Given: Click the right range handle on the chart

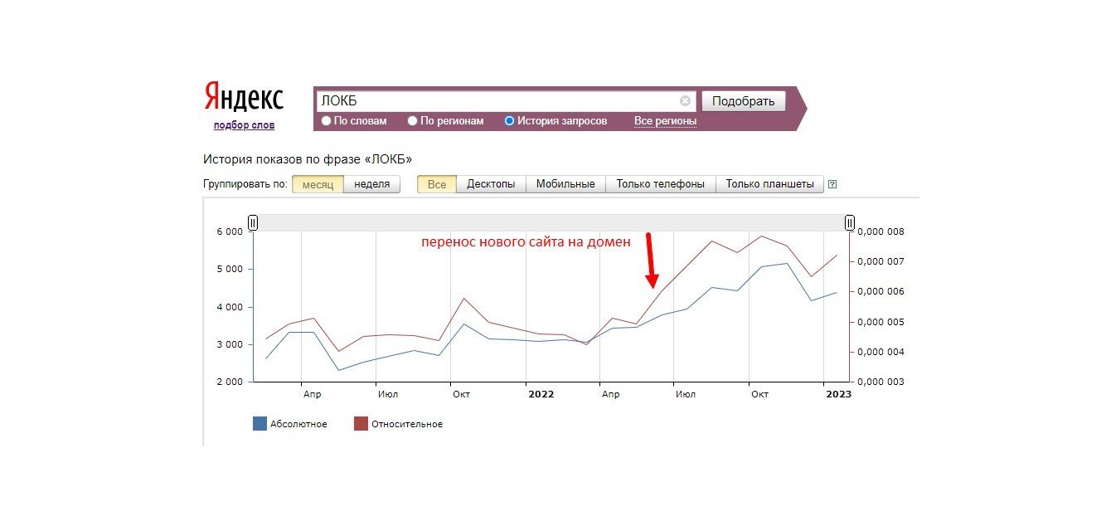Looking at the screenshot, I should click(x=850, y=222).
